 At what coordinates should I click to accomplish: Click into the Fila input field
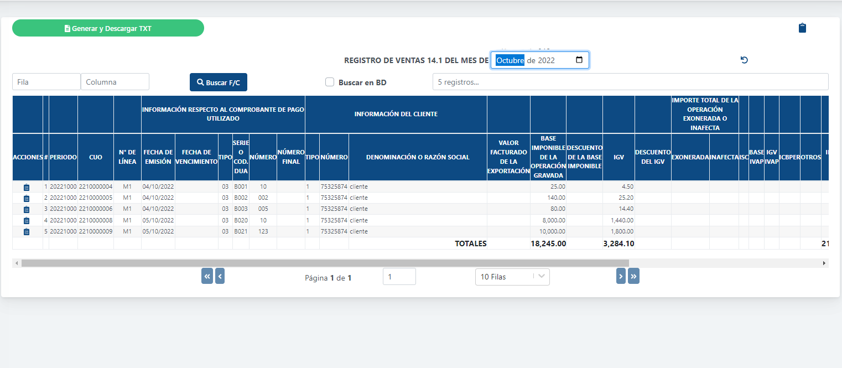pyautogui.click(x=46, y=82)
